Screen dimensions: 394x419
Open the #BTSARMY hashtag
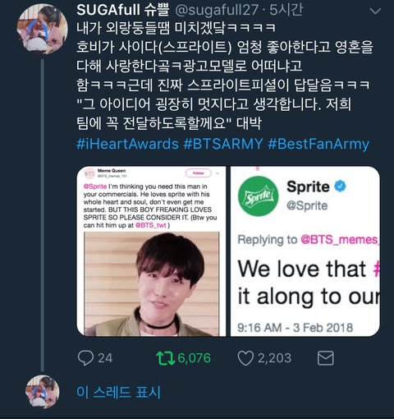[x=223, y=144]
